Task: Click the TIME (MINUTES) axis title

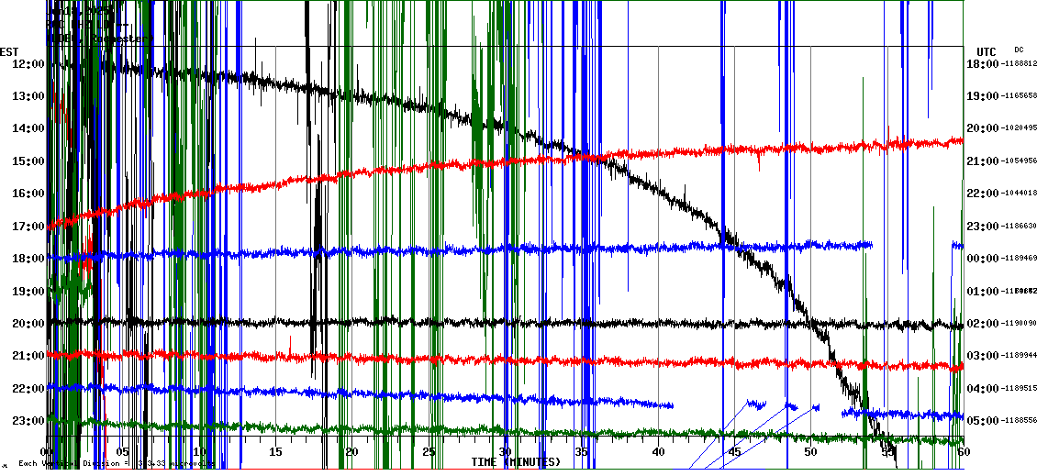Action: coord(516,462)
